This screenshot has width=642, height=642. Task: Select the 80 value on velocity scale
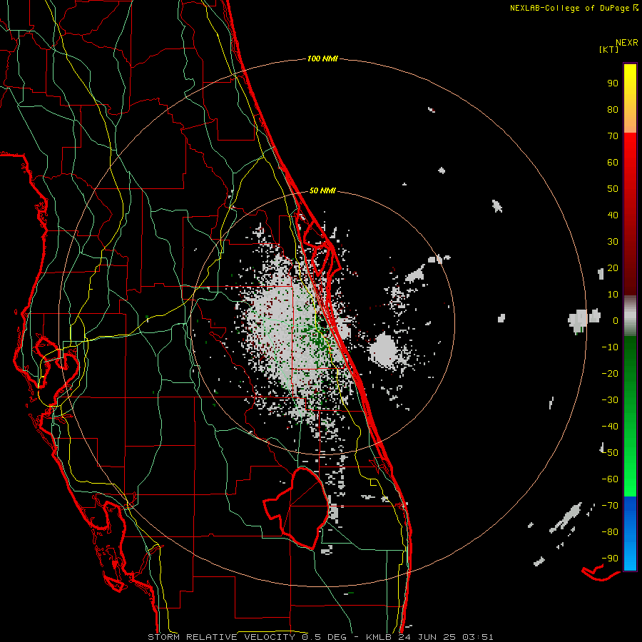pos(613,109)
